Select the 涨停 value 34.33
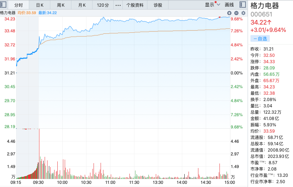The image size is (293, 187). (269, 62)
